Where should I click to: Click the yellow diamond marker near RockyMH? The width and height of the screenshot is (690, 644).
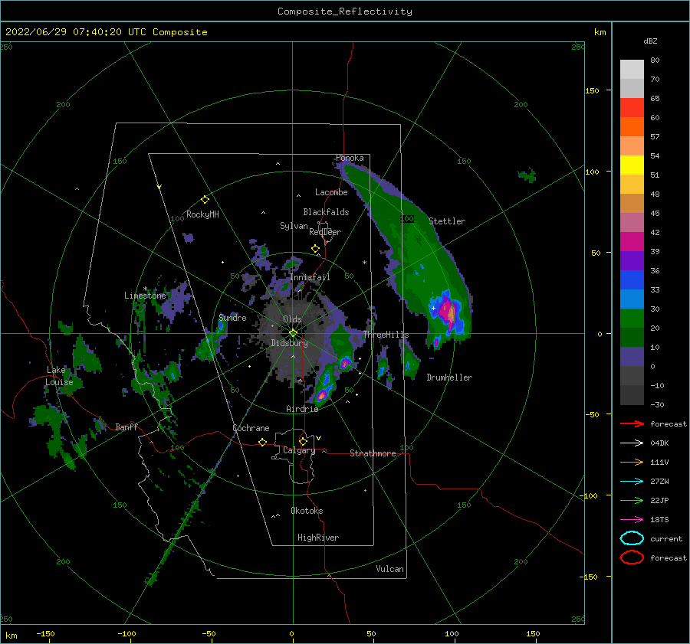[x=205, y=200]
